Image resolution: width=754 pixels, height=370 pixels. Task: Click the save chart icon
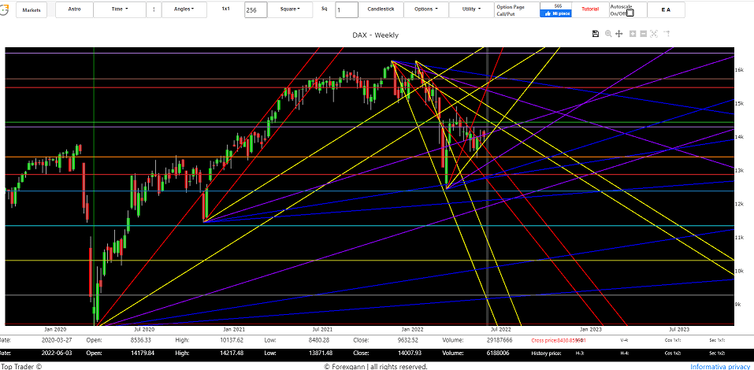click(x=596, y=34)
